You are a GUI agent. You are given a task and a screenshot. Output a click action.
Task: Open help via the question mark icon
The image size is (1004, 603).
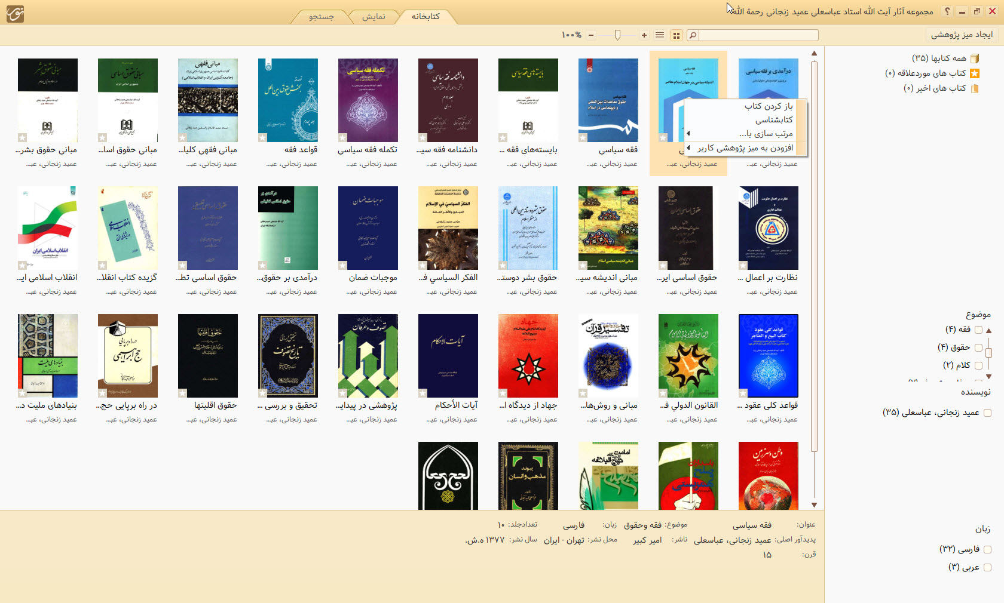[947, 11]
